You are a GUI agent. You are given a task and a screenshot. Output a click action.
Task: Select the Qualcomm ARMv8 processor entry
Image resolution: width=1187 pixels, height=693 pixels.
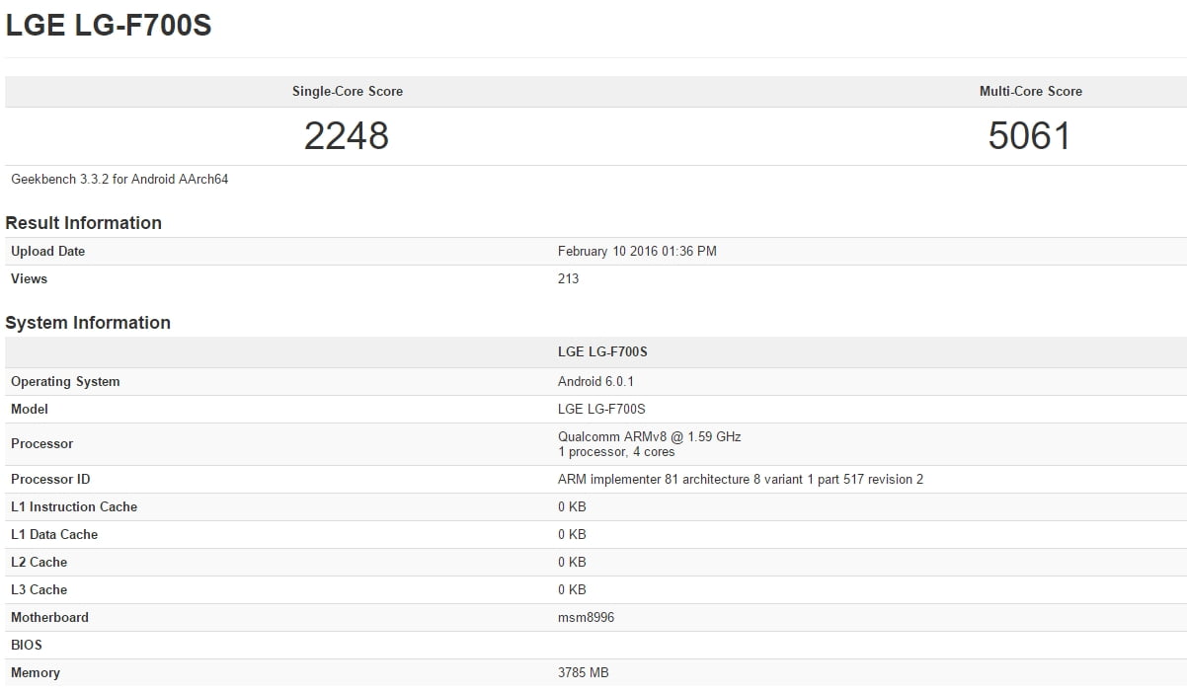647,436
